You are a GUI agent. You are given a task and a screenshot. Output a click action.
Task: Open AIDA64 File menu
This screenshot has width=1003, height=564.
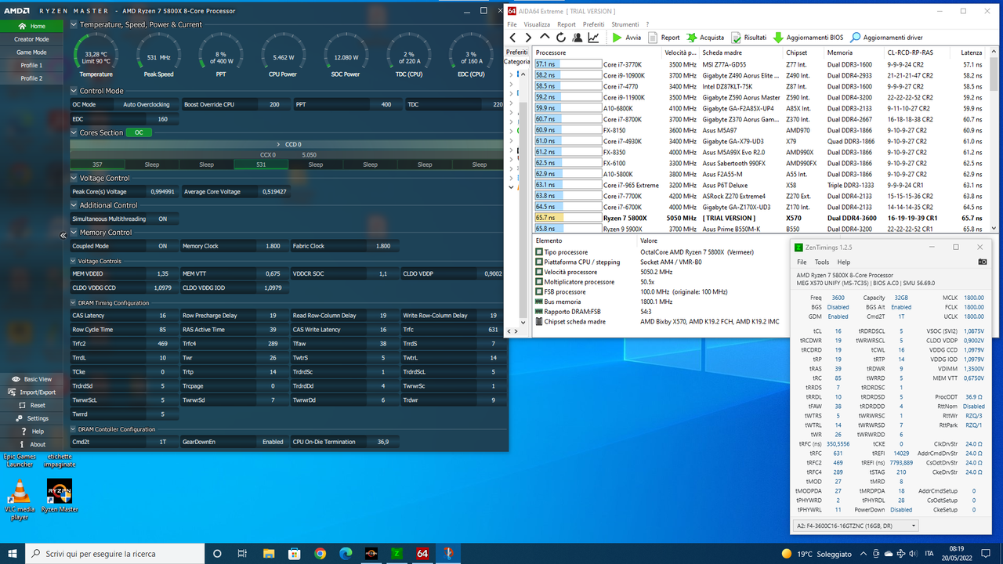[x=512, y=24]
